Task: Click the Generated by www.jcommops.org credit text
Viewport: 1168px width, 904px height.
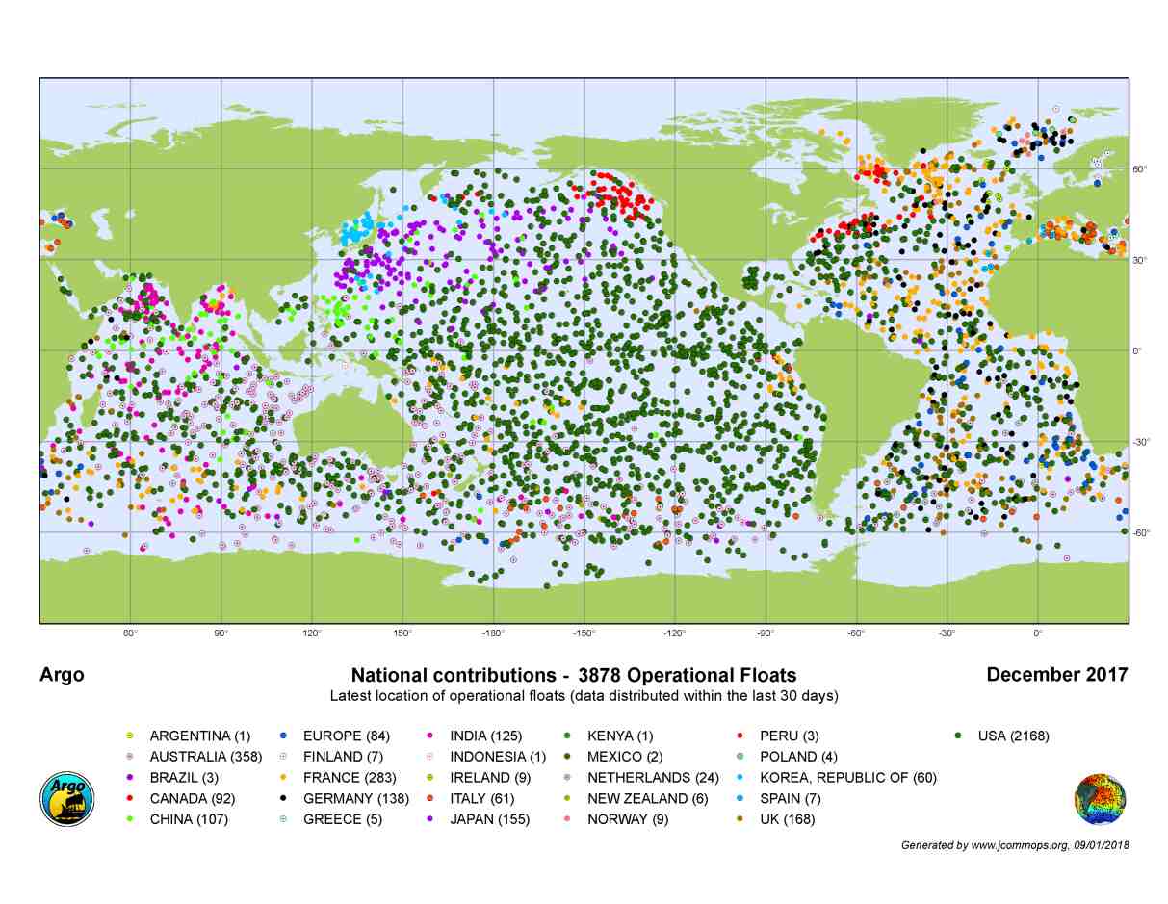Action: [x=1015, y=845]
